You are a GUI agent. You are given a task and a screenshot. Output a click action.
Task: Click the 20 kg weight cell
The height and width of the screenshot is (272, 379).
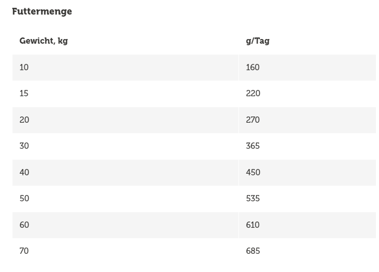pyautogui.click(x=24, y=120)
